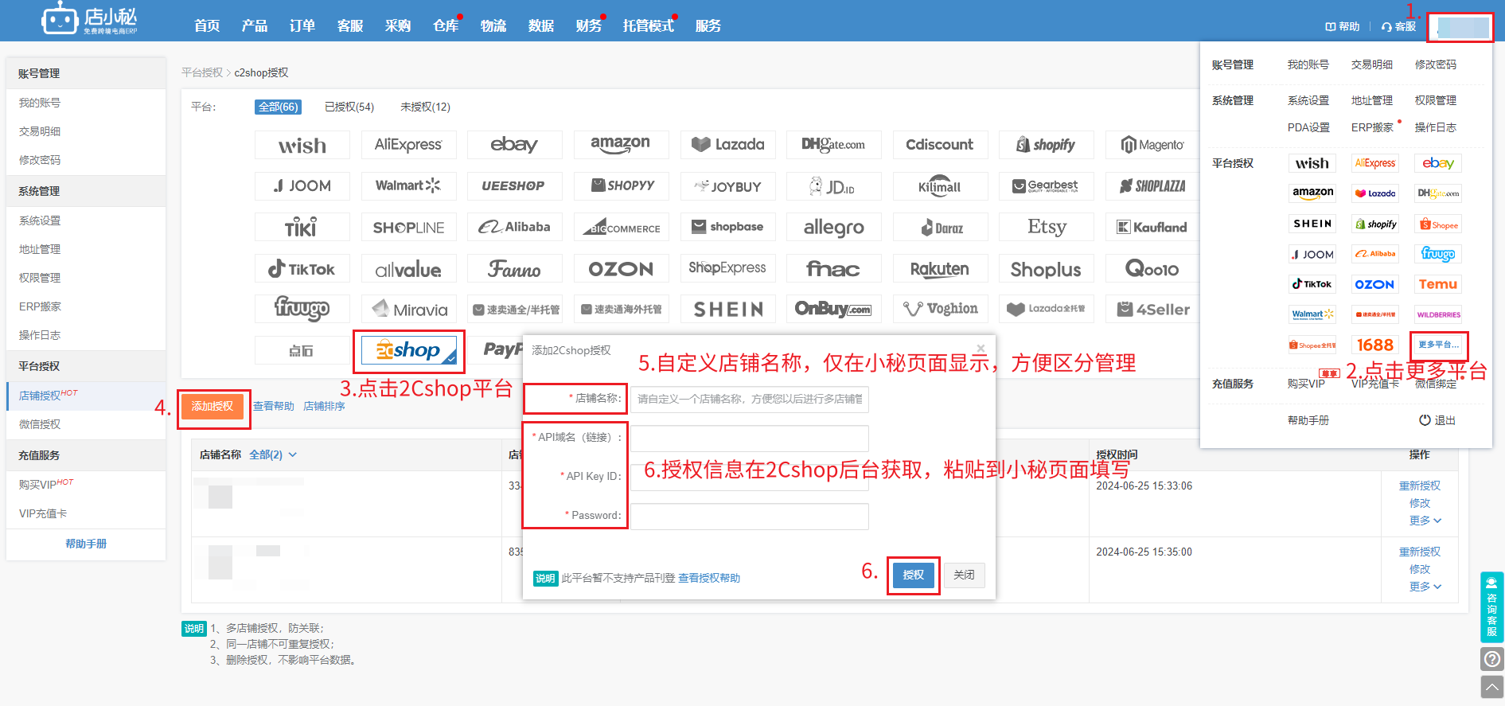
Task: Open the 托管模式 menu
Action: 648,25
